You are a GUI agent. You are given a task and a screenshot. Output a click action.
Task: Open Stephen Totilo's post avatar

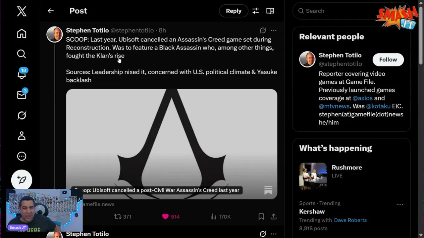[x=54, y=34]
